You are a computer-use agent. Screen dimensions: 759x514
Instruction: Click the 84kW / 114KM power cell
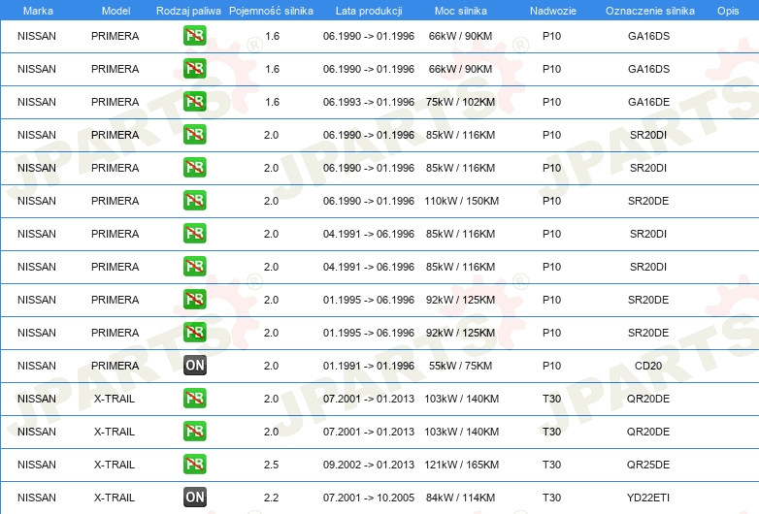coord(460,498)
